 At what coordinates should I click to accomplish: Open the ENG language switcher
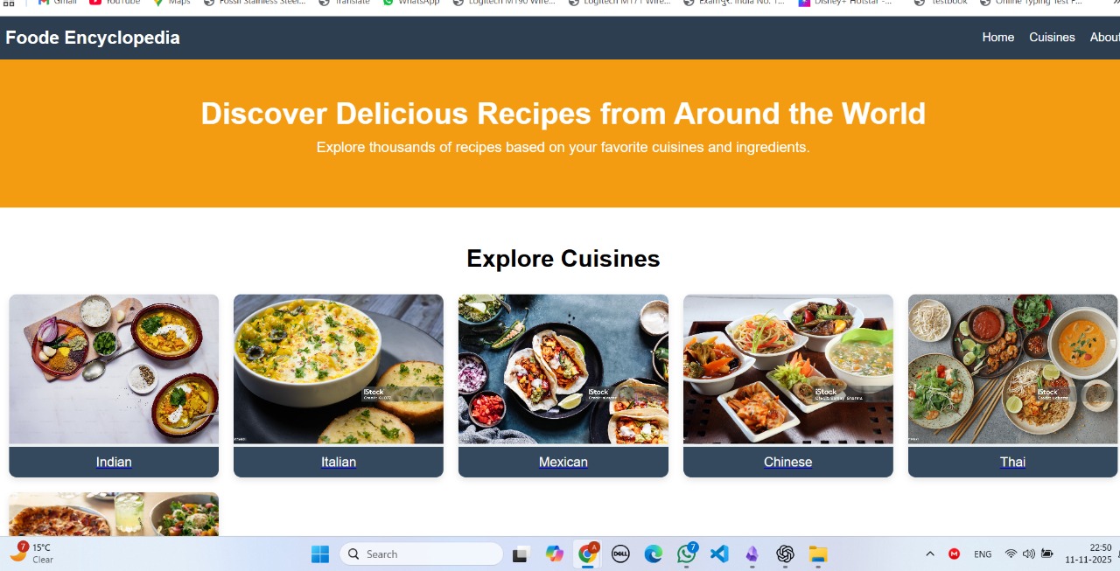click(983, 554)
